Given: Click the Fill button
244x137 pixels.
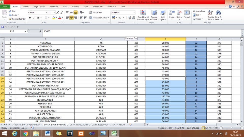Looking at the screenshot, I should [x=197, y=15].
